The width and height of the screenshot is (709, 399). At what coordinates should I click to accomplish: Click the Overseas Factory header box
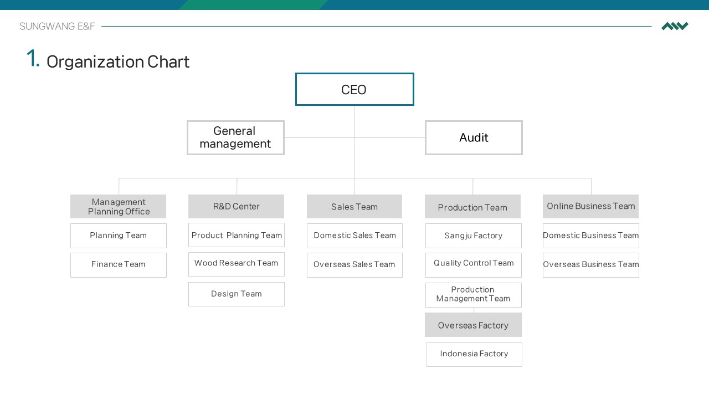(x=473, y=325)
